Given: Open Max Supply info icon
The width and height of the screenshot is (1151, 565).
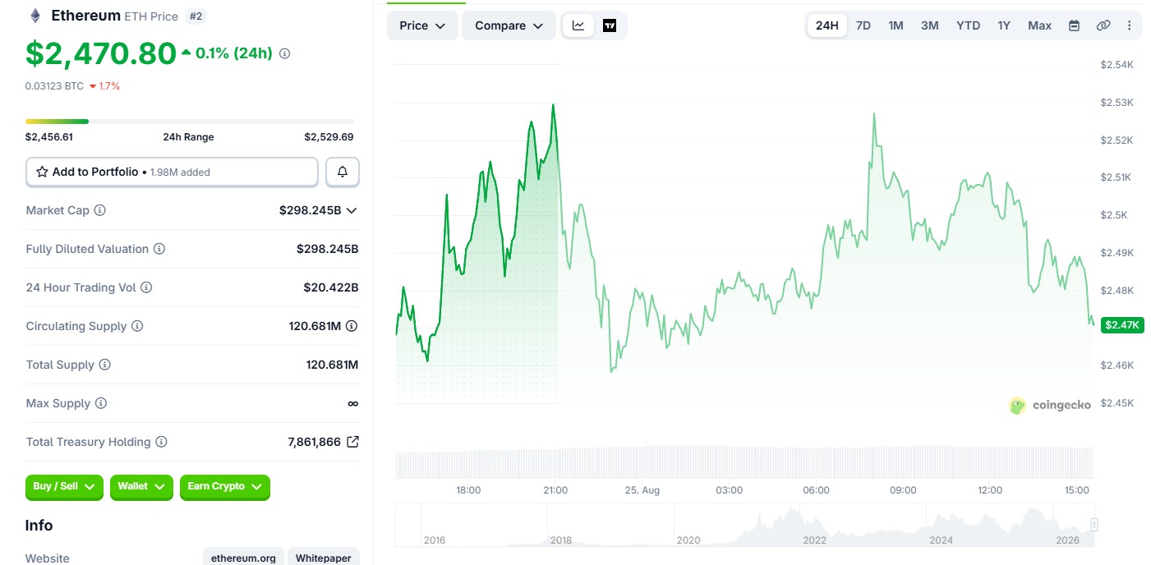Looking at the screenshot, I should (101, 403).
